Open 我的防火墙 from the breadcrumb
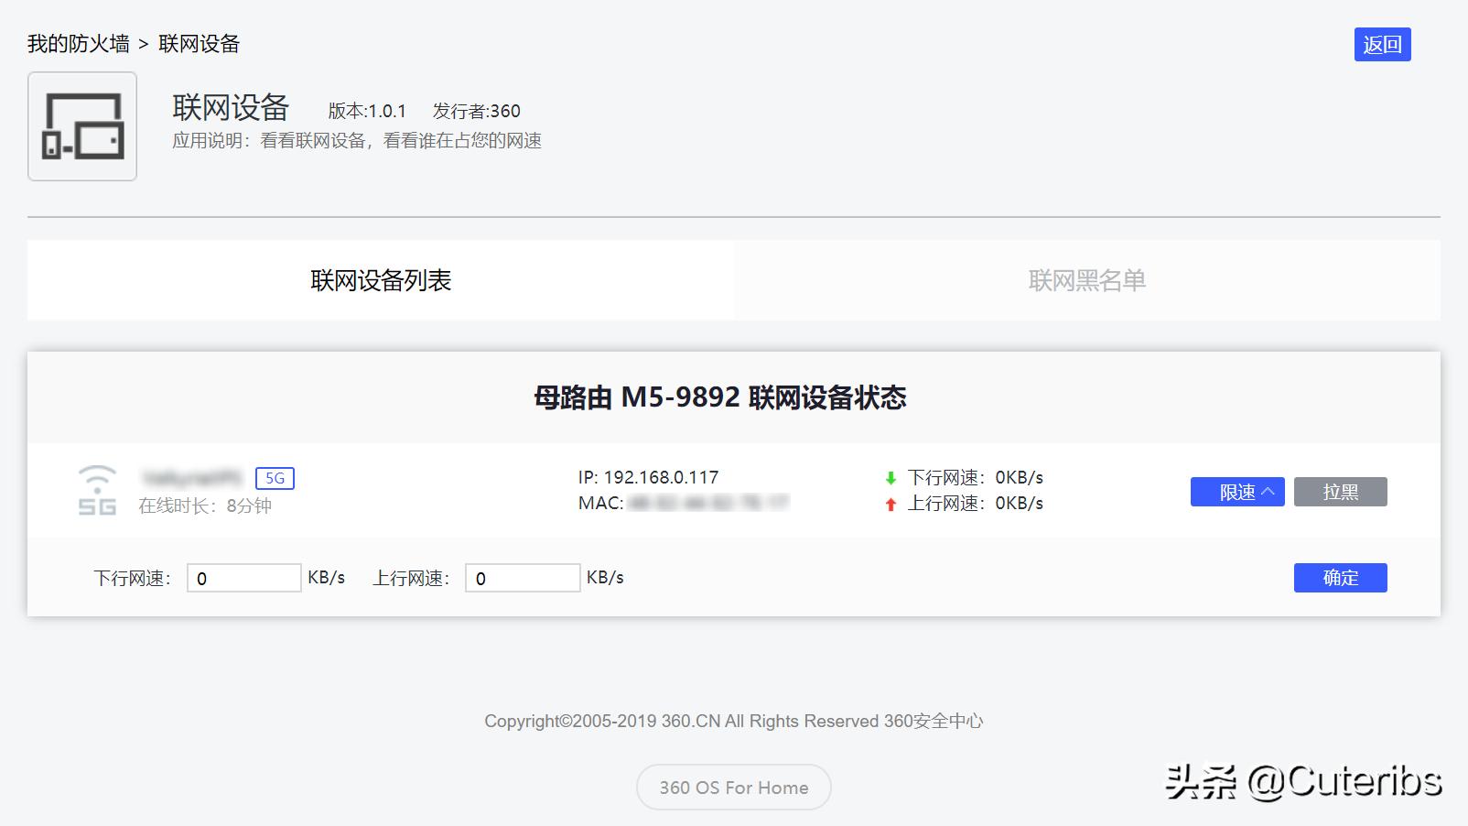Screen dimensions: 1468x826 (x=77, y=43)
